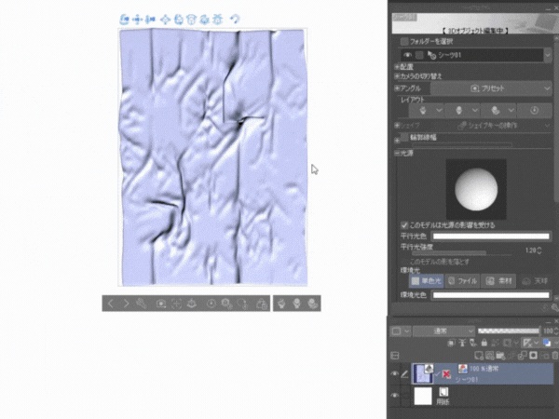This screenshot has width=559, height=419.
Task: Click the lock layer icon in the Layer panel
Action: [x=484, y=343]
